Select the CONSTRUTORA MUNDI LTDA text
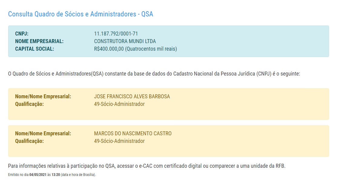The height and width of the screenshot is (182, 337). 125,41
